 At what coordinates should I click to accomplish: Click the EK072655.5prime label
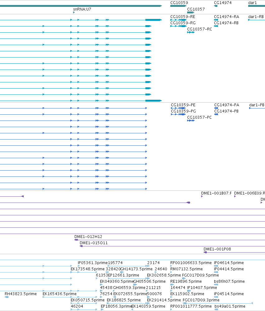pos(130,294)
